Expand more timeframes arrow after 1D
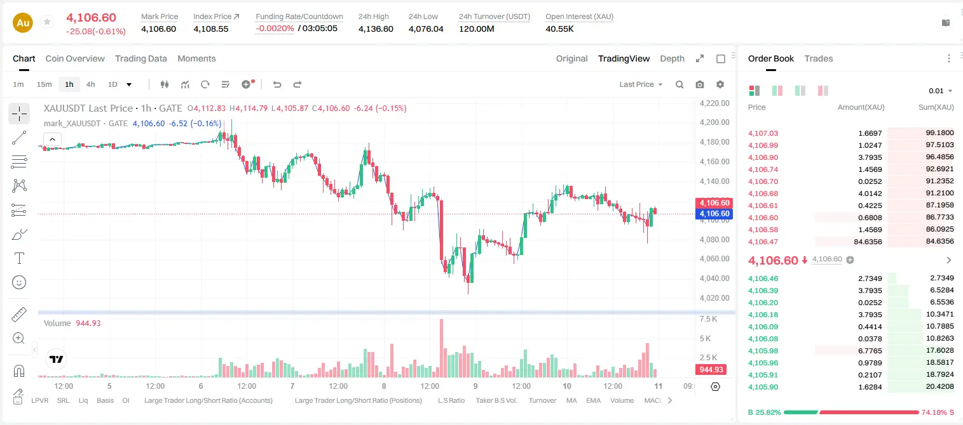The image size is (963, 425). pyautogui.click(x=129, y=84)
